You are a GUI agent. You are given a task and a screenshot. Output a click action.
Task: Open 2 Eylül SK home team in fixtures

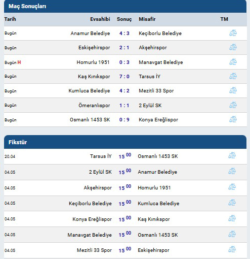coord(100,172)
